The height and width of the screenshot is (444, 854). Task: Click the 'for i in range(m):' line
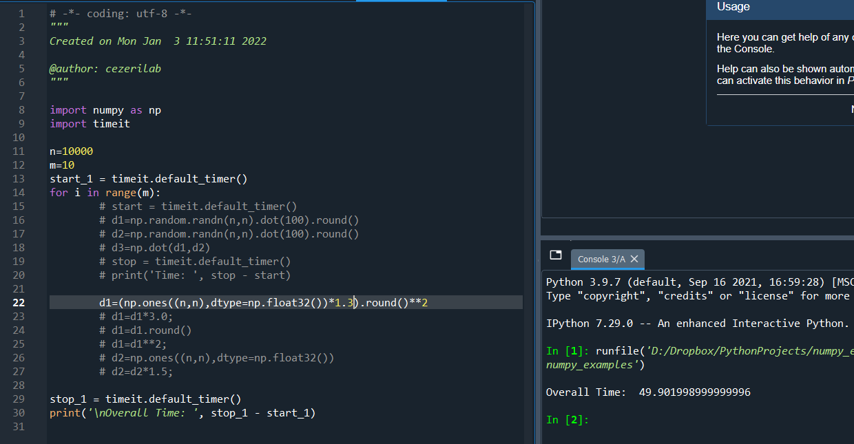[x=105, y=193]
